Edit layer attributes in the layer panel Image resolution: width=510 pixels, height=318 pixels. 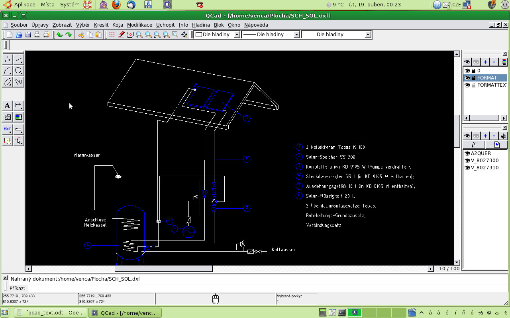tap(503, 62)
